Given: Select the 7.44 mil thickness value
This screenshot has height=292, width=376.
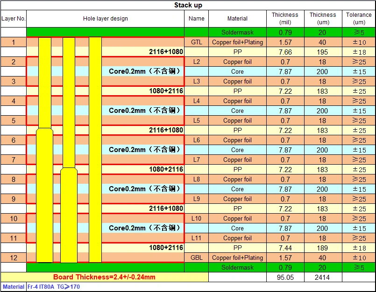Looking at the screenshot, I should [x=285, y=248].
